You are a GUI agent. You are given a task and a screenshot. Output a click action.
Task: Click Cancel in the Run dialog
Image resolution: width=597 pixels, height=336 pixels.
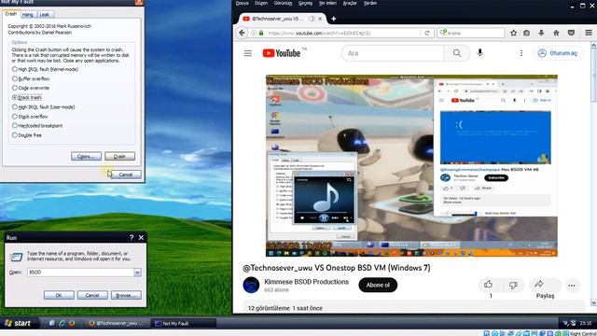tap(92, 295)
